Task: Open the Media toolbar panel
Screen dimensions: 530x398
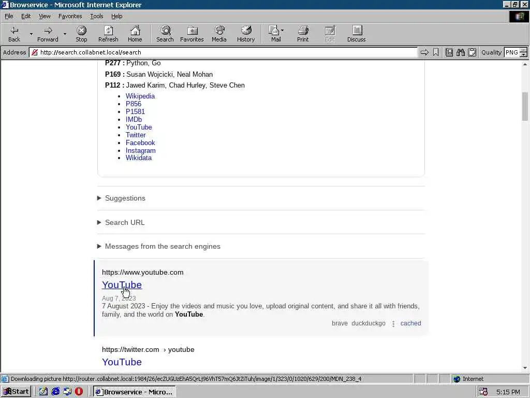Action: 219,34
